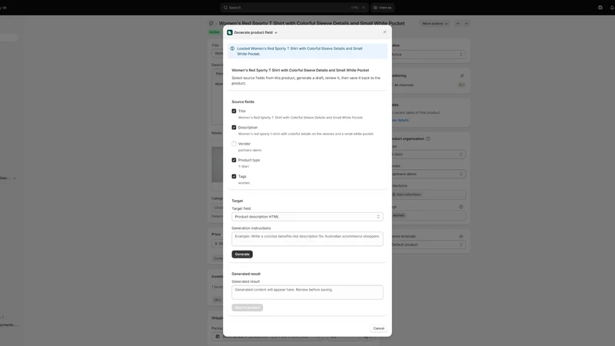Go to next product with the down arrow
The image size is (615, 346).
(467, 24)
